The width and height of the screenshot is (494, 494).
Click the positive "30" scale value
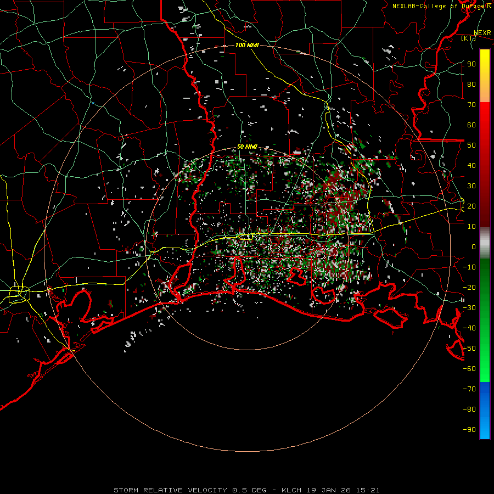[x=471, y=186]
